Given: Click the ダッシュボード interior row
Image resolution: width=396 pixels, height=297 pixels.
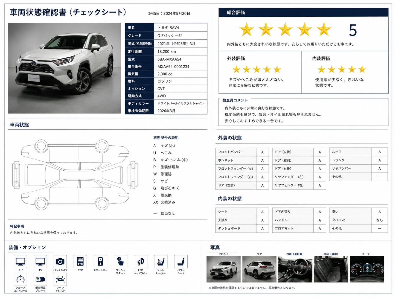Looking at the screenshot, I should click(x=242, y=228).
